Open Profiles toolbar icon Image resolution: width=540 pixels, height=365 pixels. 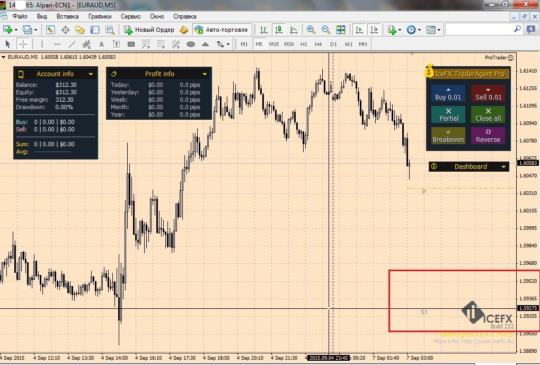[27, 30]
